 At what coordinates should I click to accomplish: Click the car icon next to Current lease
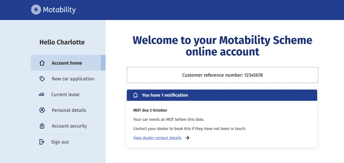point(41,95)
